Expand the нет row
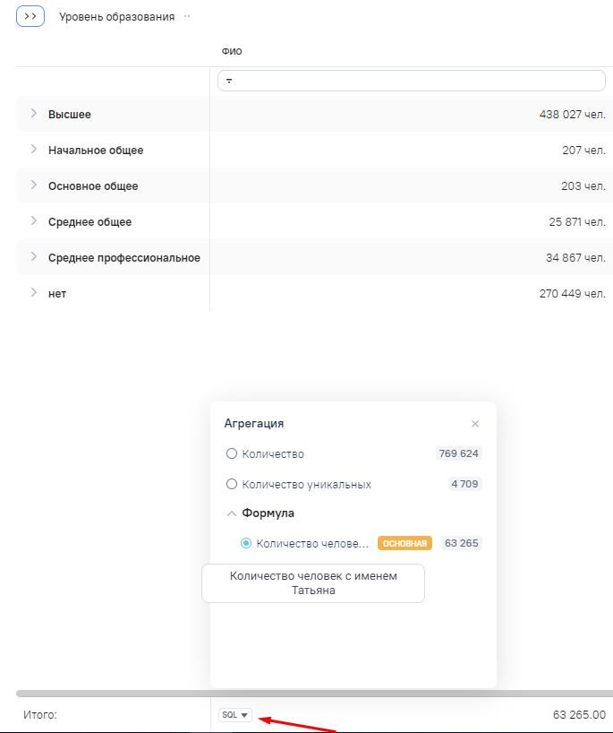 [x=34, y=293]
